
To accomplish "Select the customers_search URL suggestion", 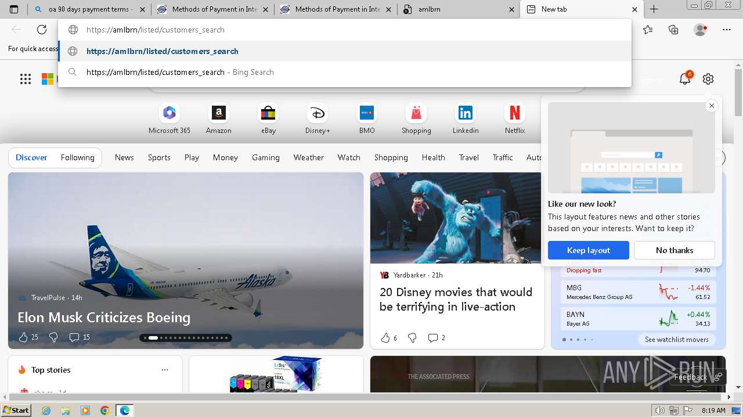I will (345, 51).
